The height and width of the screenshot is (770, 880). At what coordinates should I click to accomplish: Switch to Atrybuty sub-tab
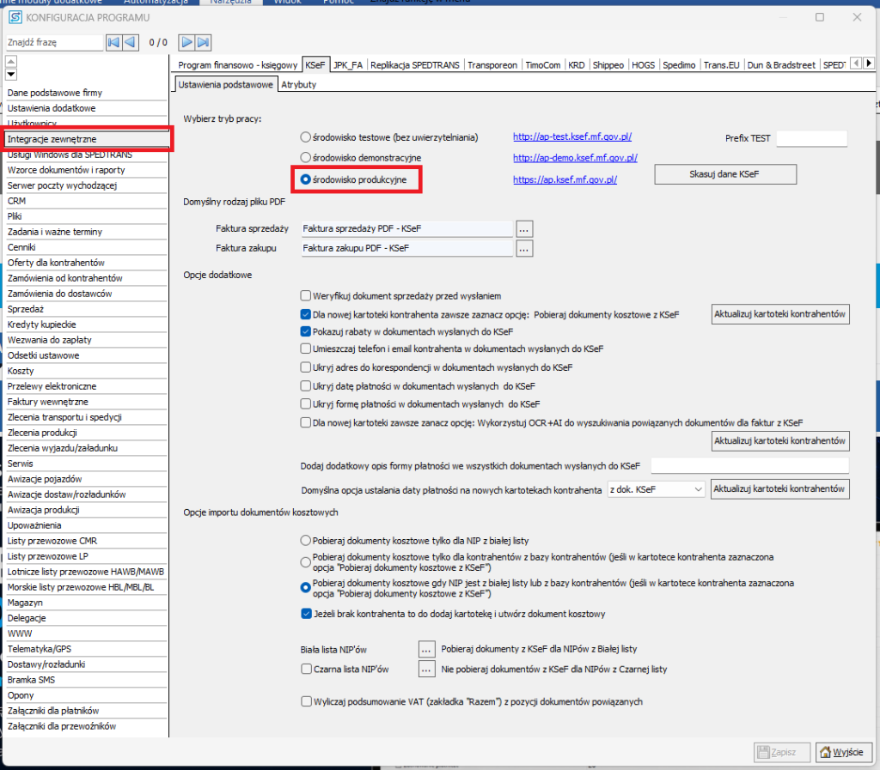298,85
